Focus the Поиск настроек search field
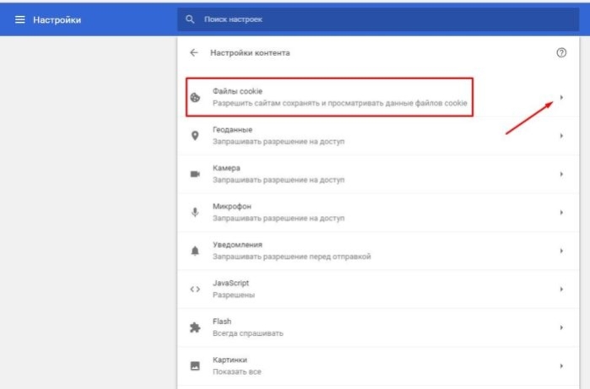This screenshot has width=590, height=389. click(x=378, y=19)
